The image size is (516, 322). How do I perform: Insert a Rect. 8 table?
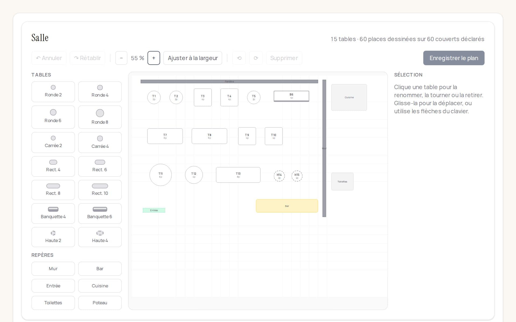[x=53, y=190]
